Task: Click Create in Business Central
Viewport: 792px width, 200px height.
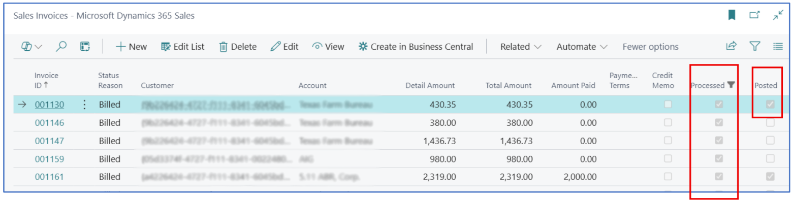Action: pyautogui.click(x=416, y=47)
